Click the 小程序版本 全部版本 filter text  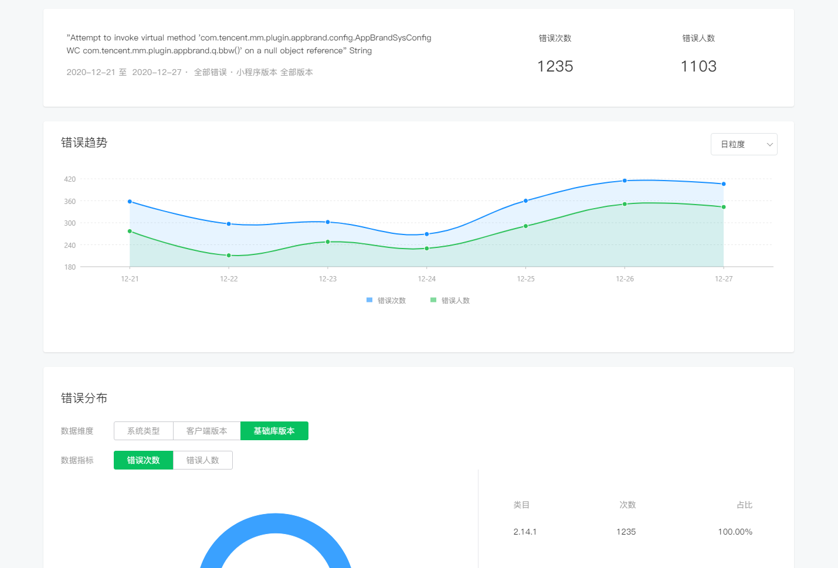(274, 72)
